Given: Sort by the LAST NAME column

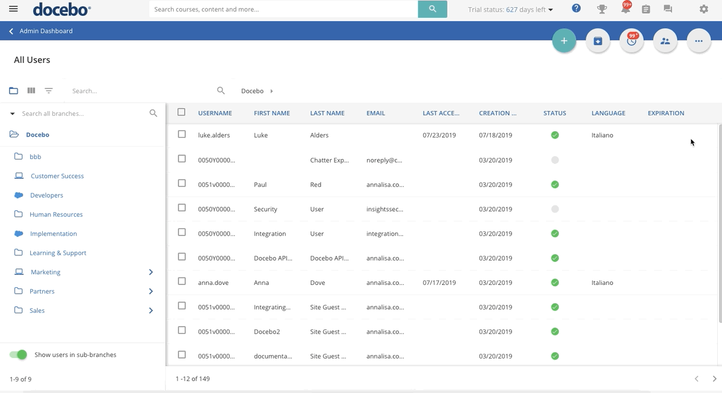Looking at the screenshot, I should (327, 113).
